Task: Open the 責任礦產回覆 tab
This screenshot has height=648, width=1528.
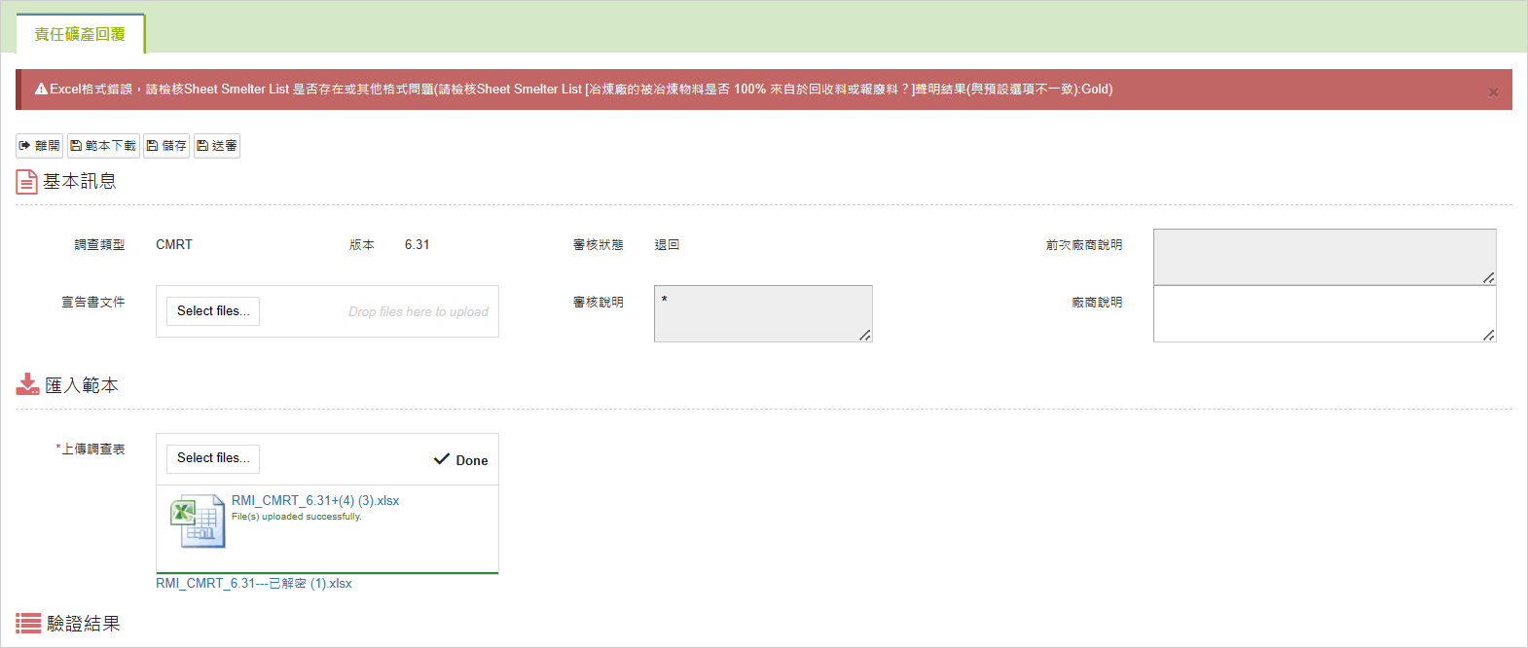Action: point(80,34)
